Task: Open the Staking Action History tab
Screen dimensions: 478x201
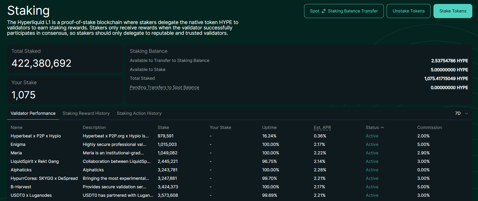Action: [x=139, y=113]
